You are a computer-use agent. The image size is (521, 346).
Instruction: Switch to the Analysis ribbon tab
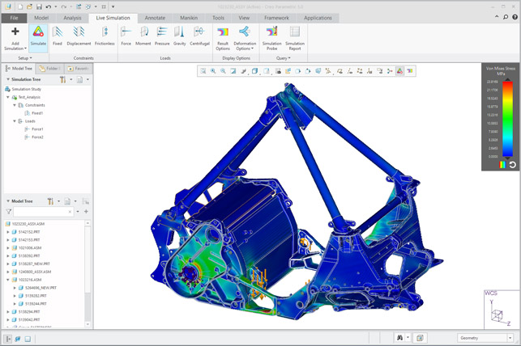pos(72,18)
